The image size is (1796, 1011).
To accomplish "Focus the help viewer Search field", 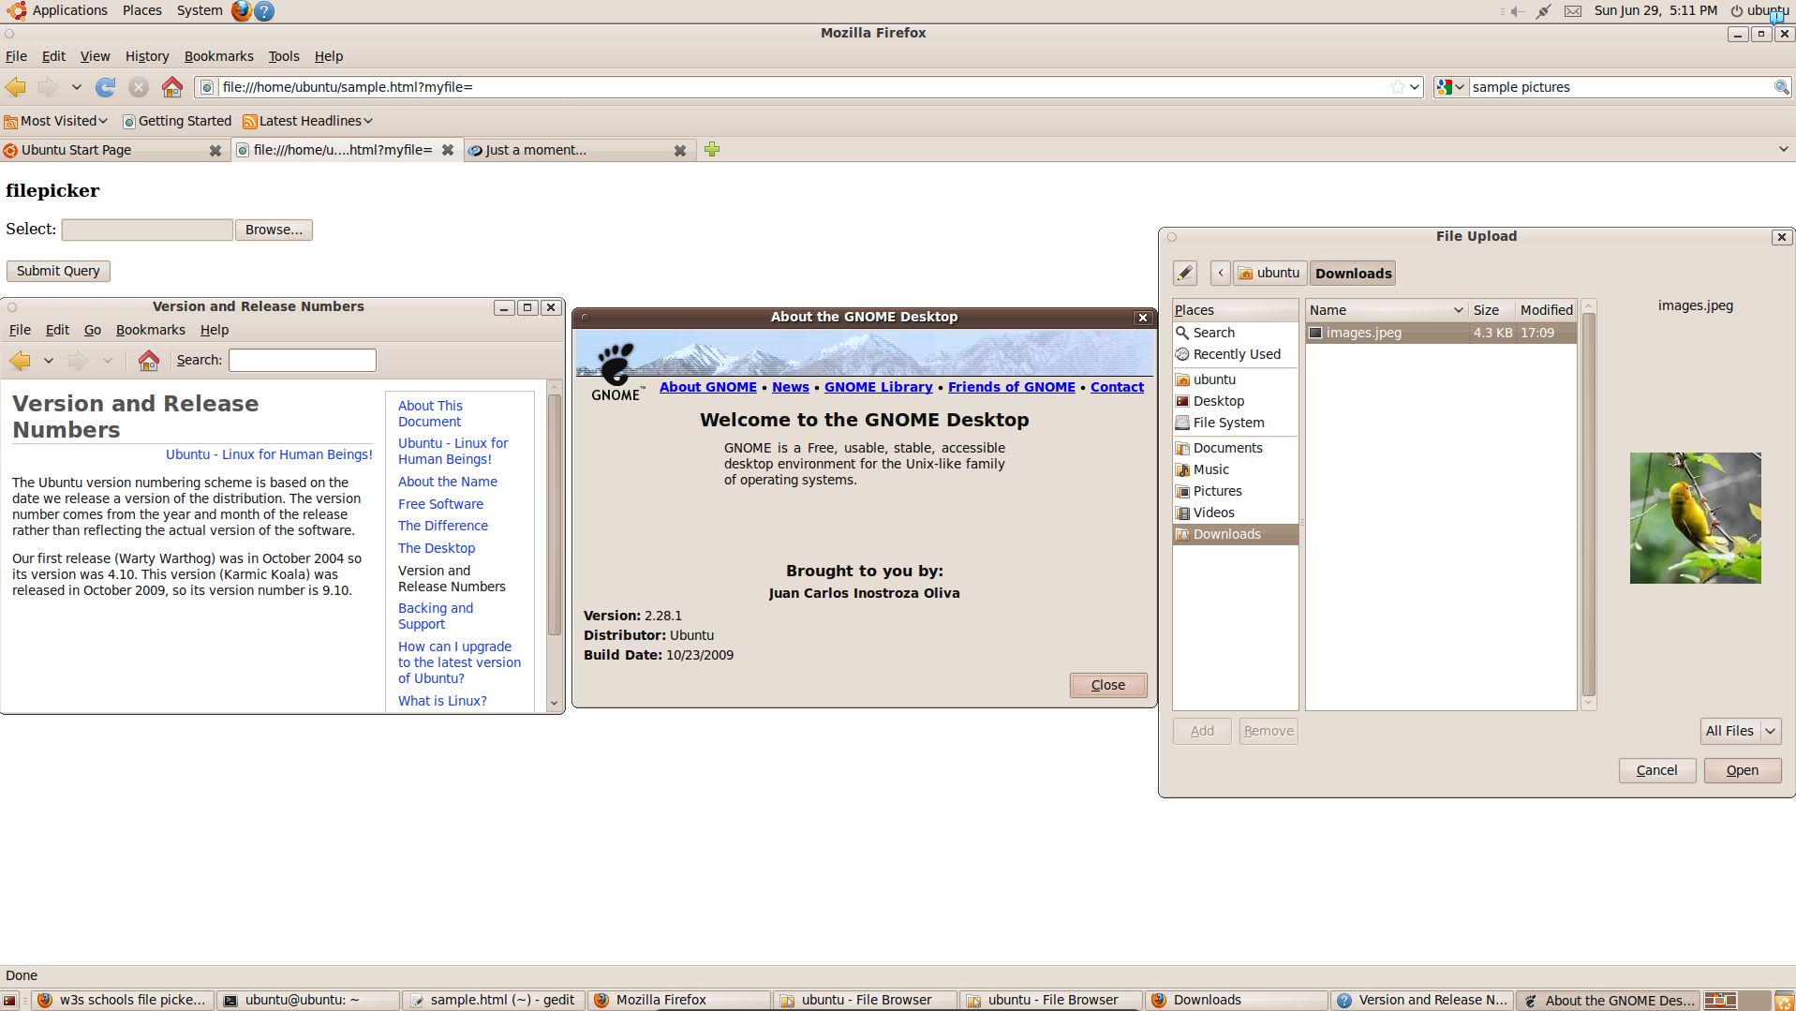I will pyautogui.click(x=302, y=360).
